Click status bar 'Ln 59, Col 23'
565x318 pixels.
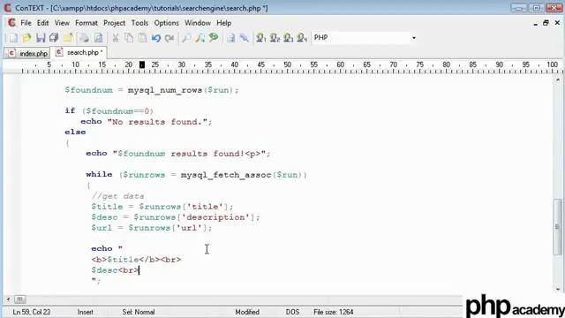(x=32, y=312)
